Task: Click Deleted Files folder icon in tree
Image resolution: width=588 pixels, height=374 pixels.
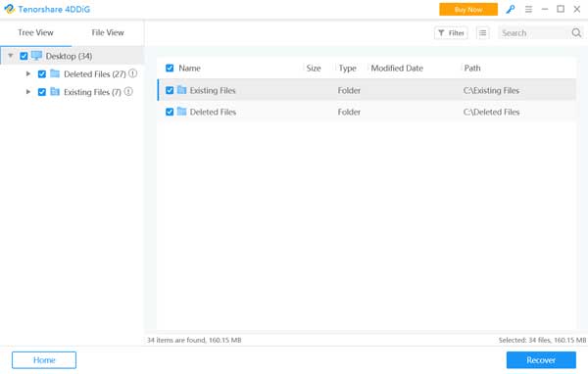Action: tap(55, 73)
